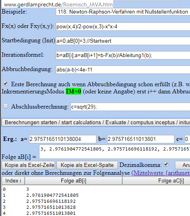This screenshot has width=190, height=216.
Task: Select value 3 in table row 0
Action: pos(27,189)
